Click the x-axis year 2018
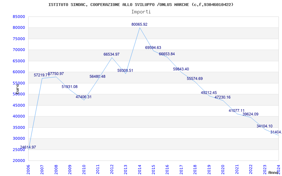Viewport: 282px width, 176px height. tap(195, 169)
